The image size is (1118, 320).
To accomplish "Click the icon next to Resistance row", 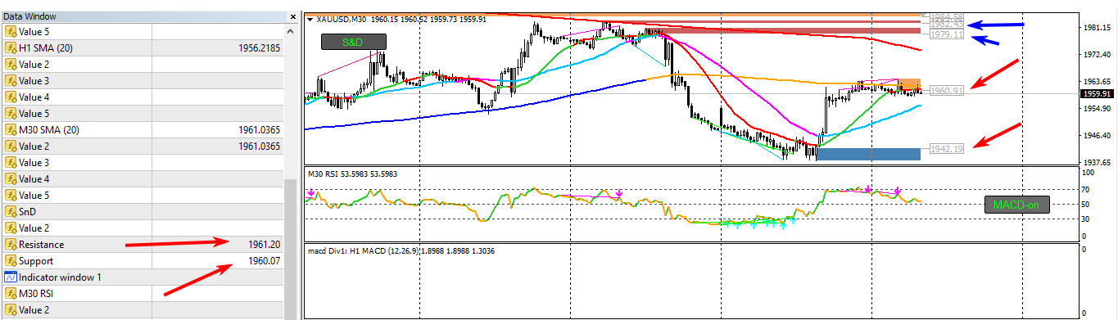I will tap(11, 245).
